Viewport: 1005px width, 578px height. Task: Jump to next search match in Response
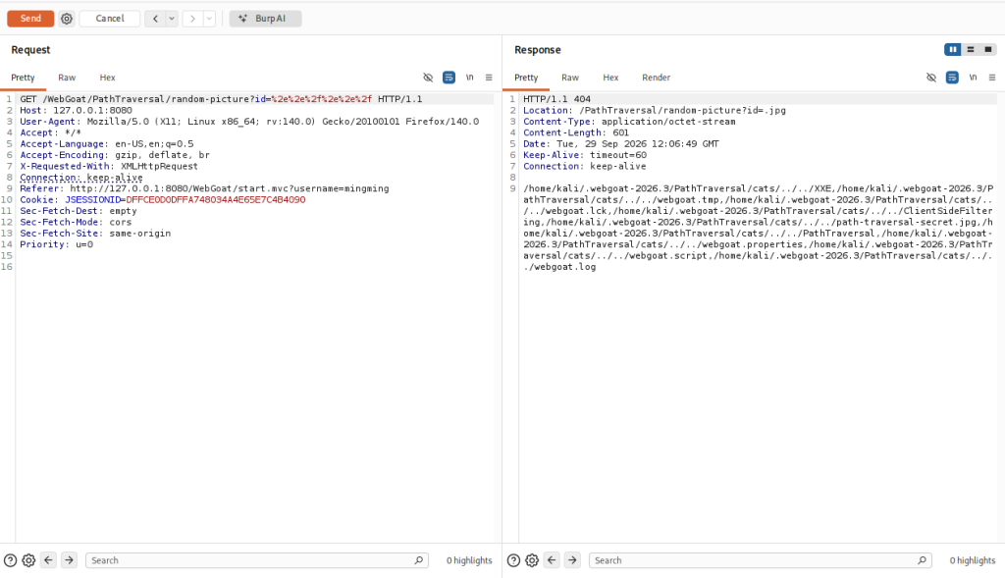pos(572,560)
